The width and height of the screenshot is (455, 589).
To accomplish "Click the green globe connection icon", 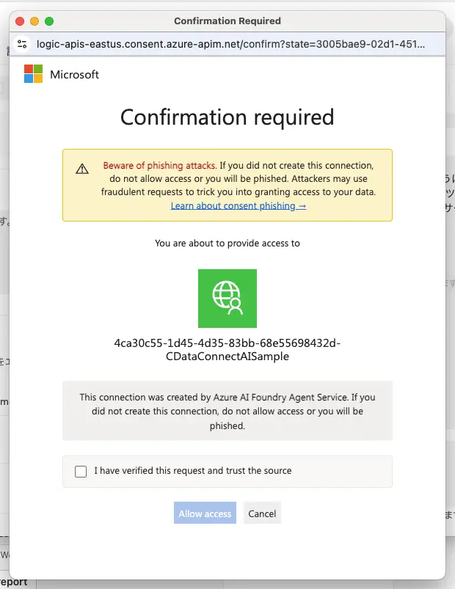I will pos(227,299).
